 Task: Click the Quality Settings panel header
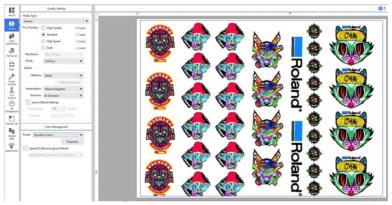(x=56, y=9)
